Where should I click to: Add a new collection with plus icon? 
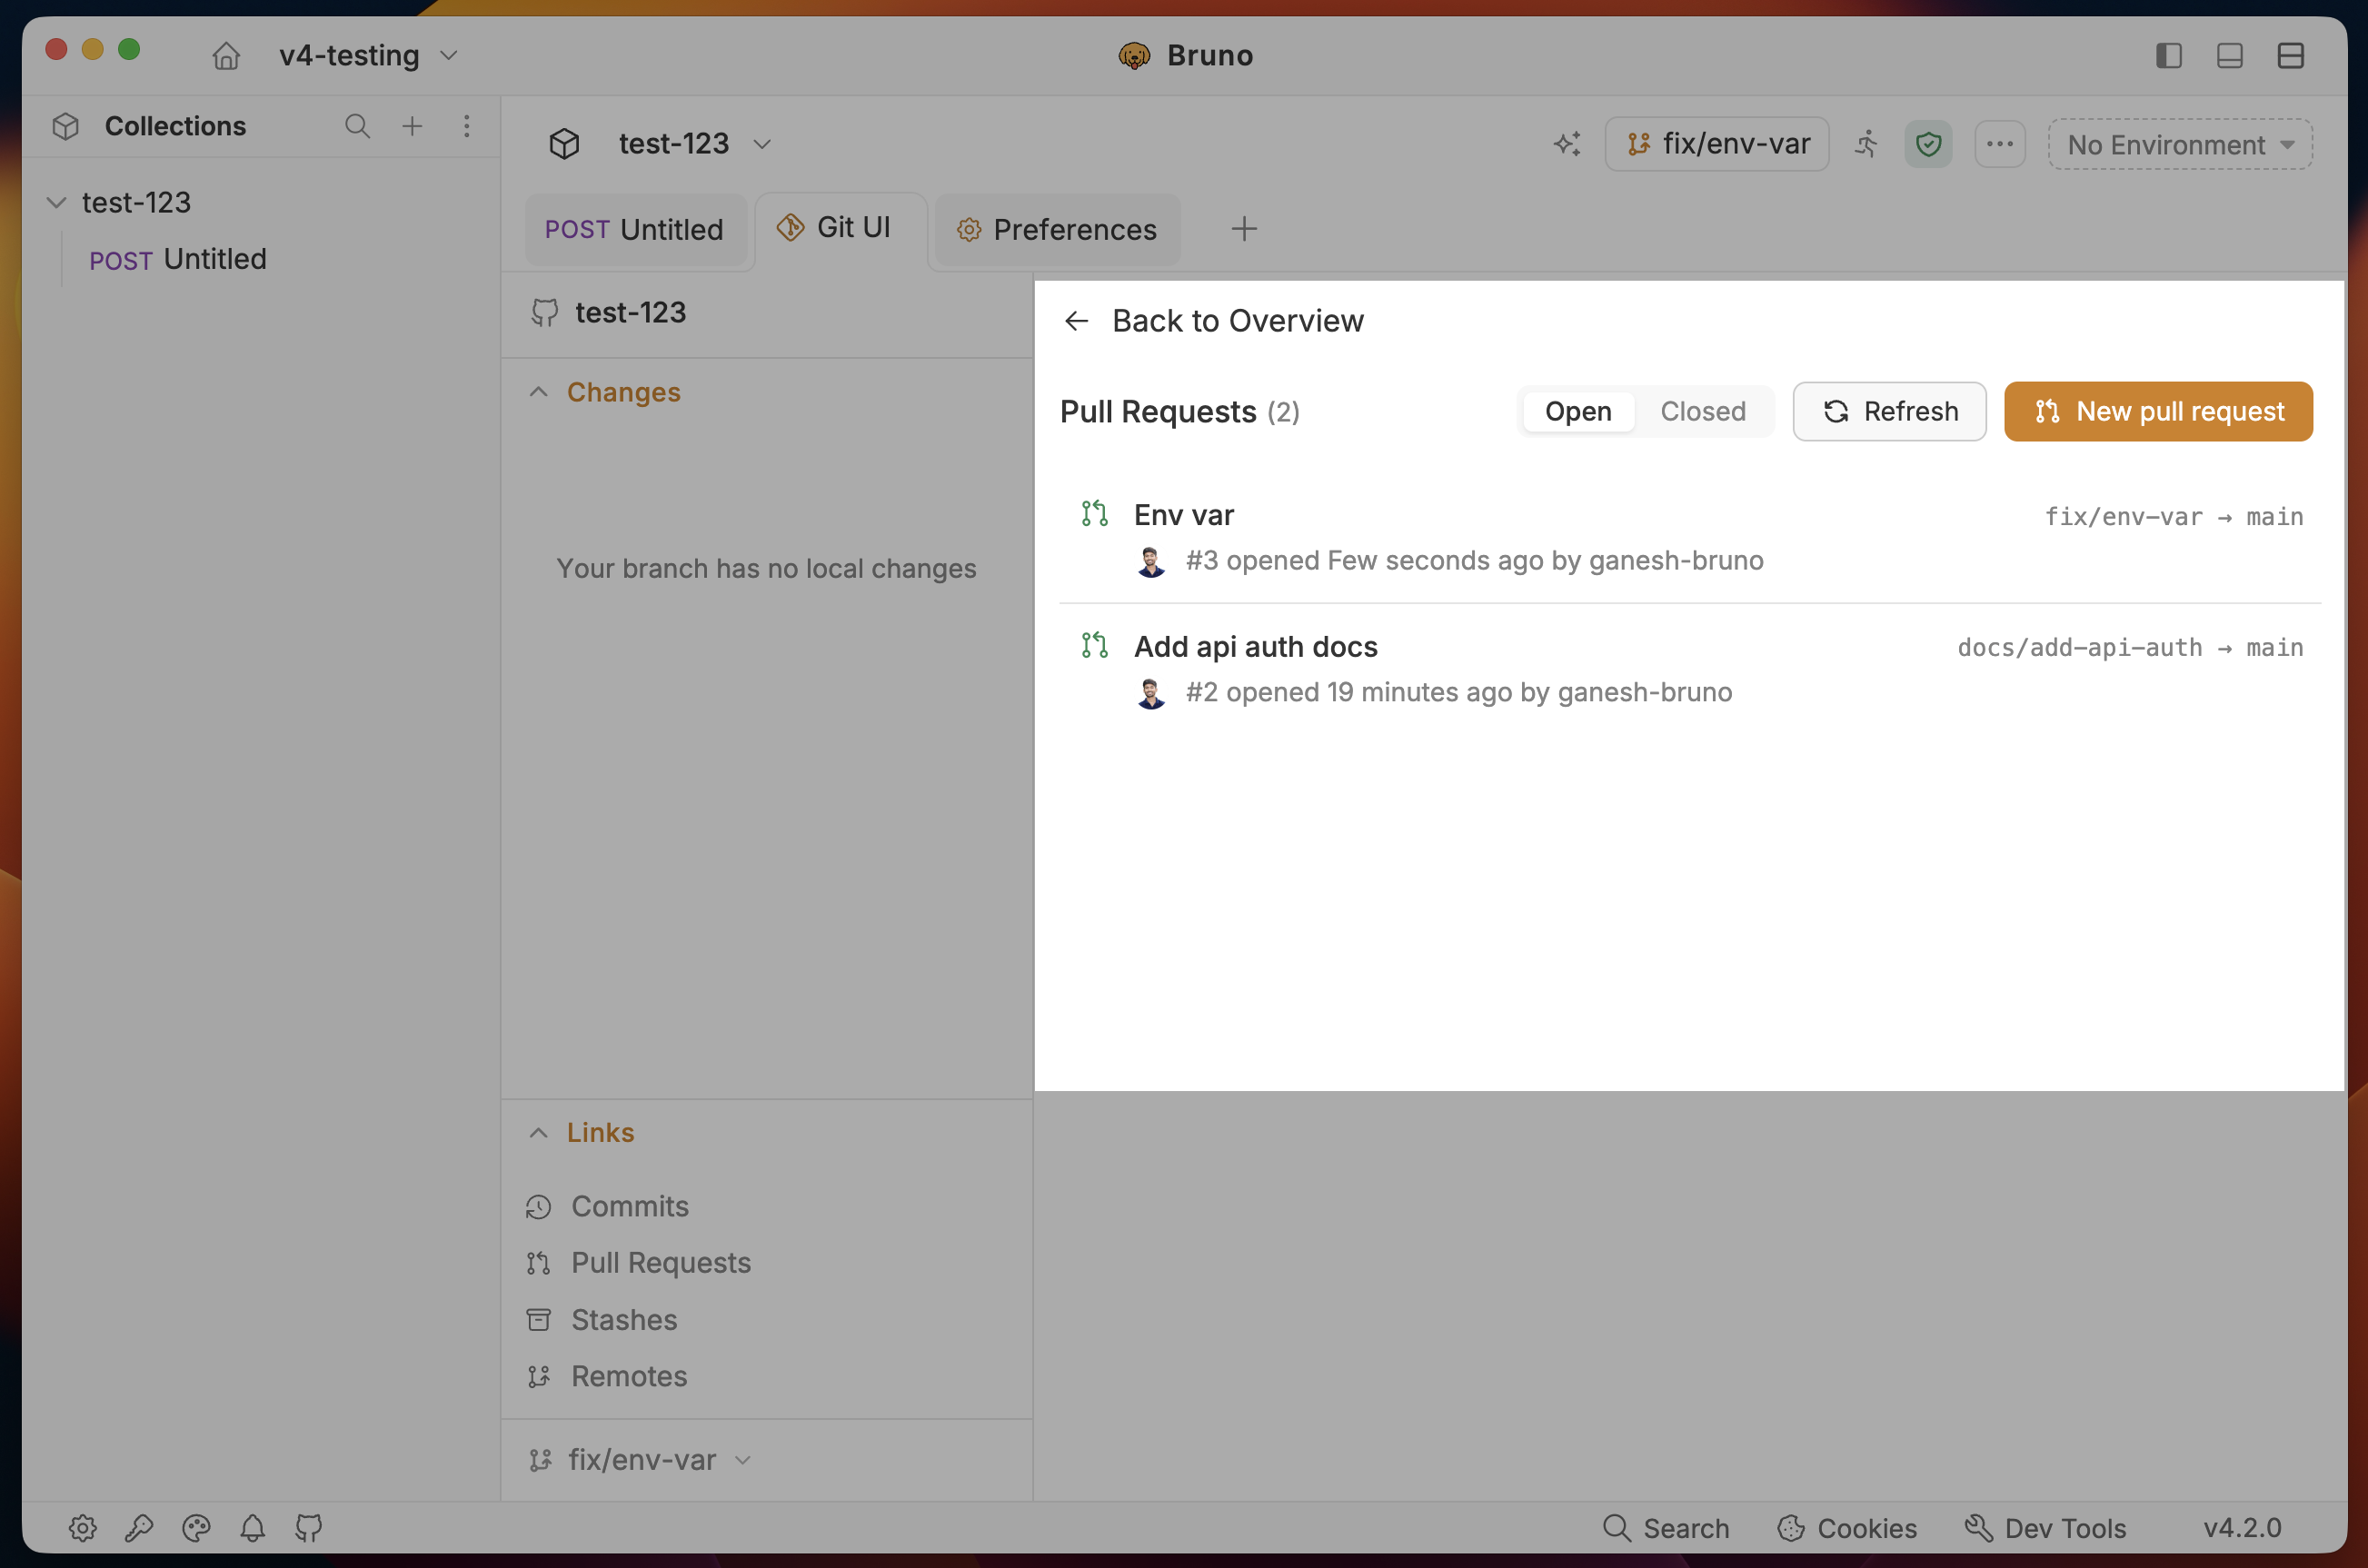click(412, 126)
